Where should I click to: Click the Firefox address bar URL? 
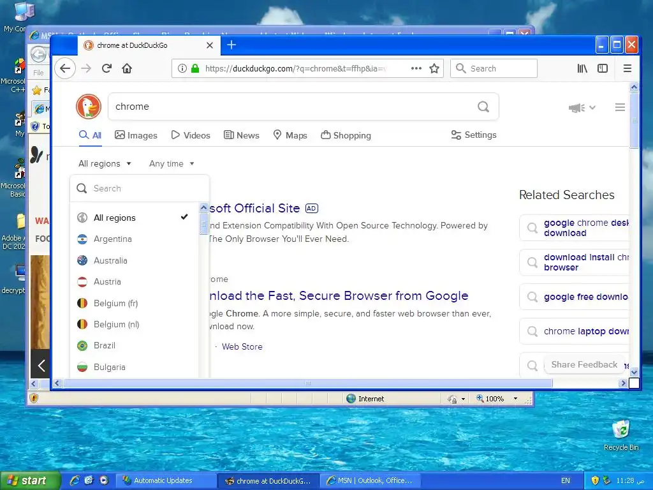point(296,68)
